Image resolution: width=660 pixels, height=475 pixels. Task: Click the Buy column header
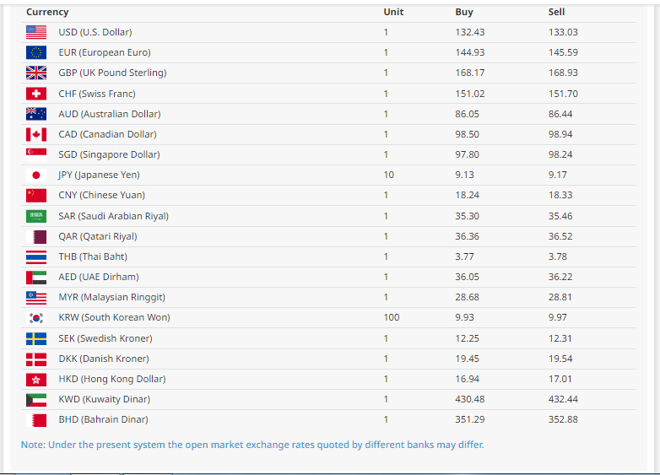(x=464, y=12)
